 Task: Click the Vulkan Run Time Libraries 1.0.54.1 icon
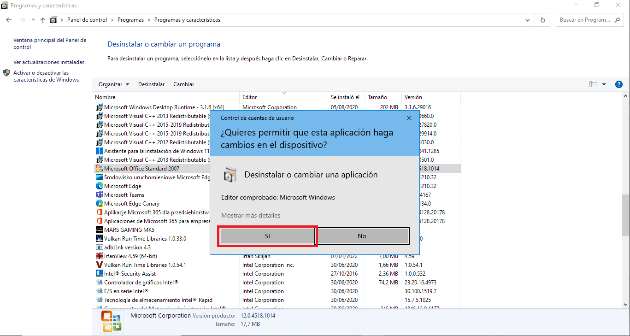tap(99, 265)
